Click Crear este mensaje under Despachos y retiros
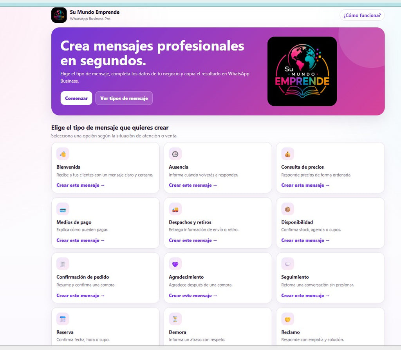Viewport: 401px width, 350px height. click(193, 241)
